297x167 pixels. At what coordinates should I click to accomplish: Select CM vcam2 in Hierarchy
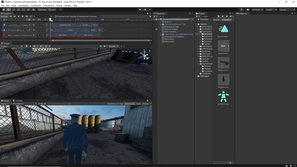click(x=169, y=41)
